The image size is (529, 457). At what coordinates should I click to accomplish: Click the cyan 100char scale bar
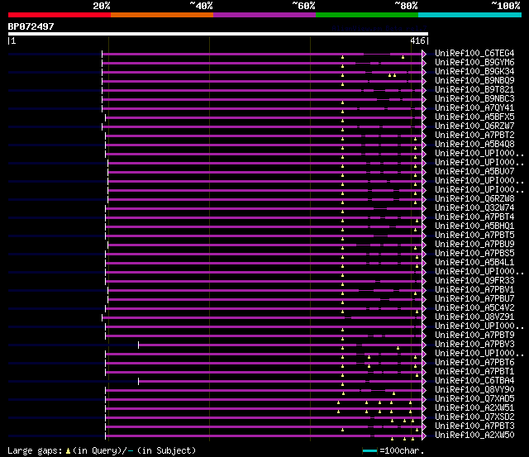tap(369, 450)
